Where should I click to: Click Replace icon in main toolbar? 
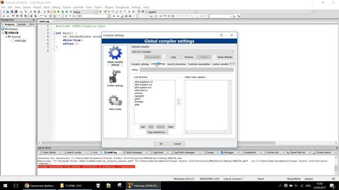(48, 12)
